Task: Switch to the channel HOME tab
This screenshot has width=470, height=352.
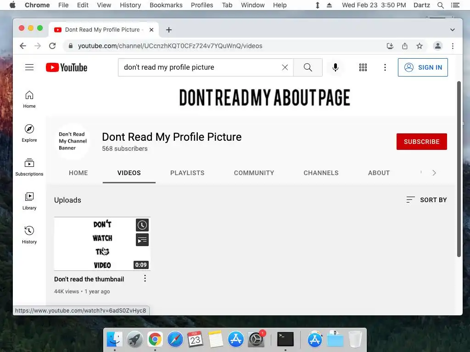Action: point(78,173)
